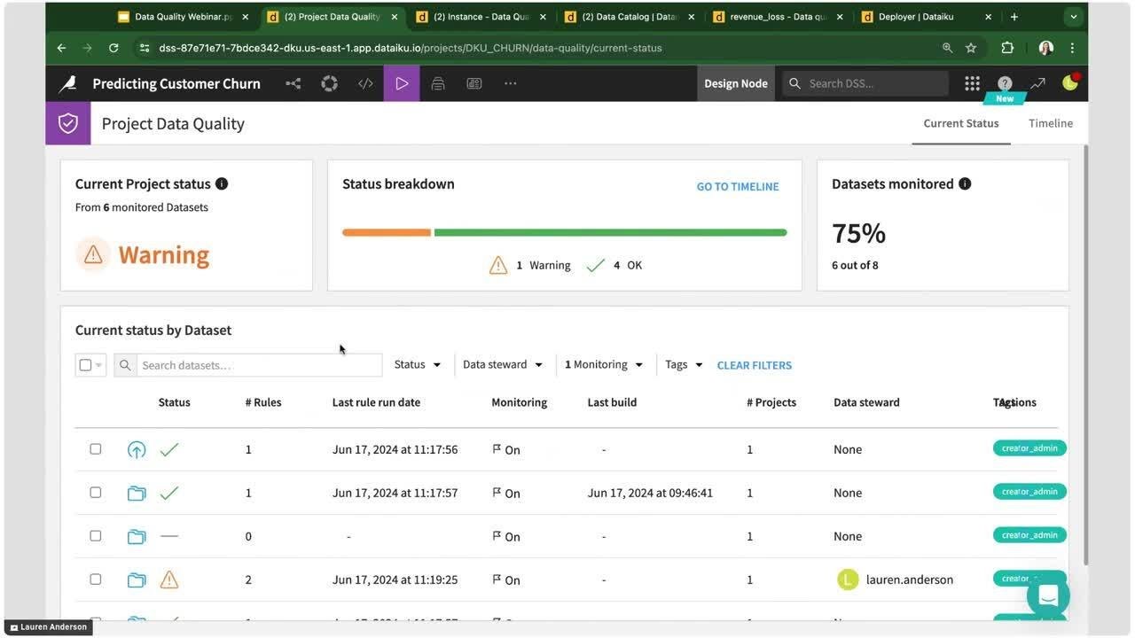Image resolution: width=1135 pixels, height=638 pixels.
Task: Open the three-dots more menu
Action: [510, 83]
